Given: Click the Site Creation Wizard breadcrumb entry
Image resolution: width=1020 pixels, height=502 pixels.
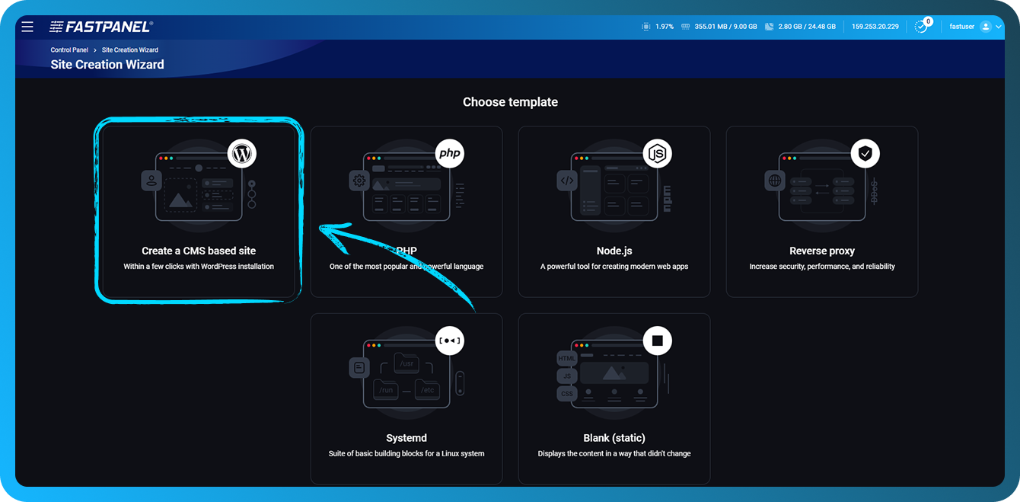Looking at the screenshot, I should tap(129, 50).
